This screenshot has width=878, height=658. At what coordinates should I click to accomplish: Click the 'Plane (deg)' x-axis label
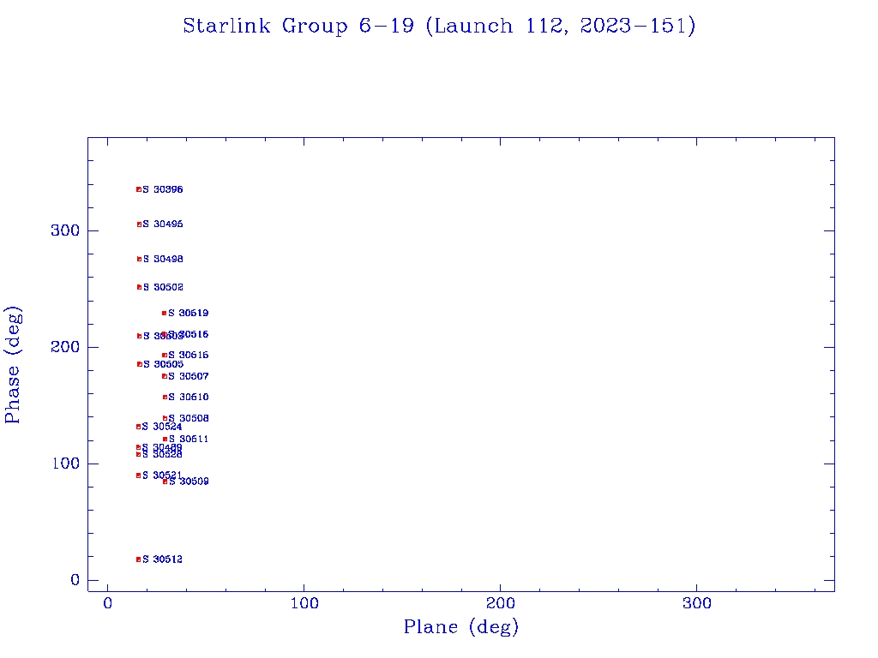[x=461, y=627]
